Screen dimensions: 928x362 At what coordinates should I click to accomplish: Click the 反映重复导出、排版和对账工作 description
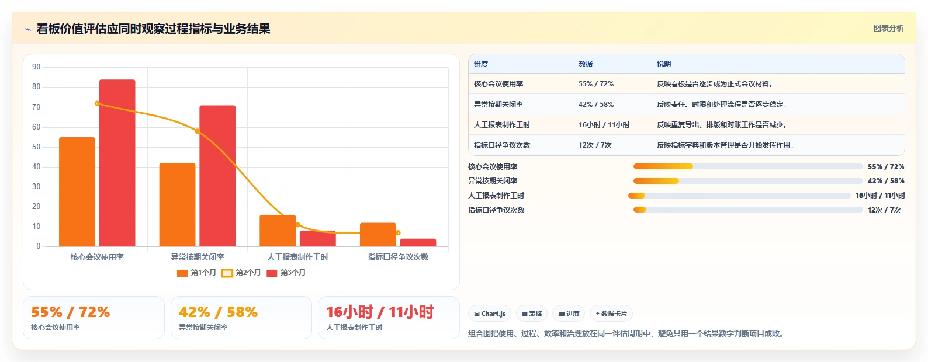click(723, 125)
